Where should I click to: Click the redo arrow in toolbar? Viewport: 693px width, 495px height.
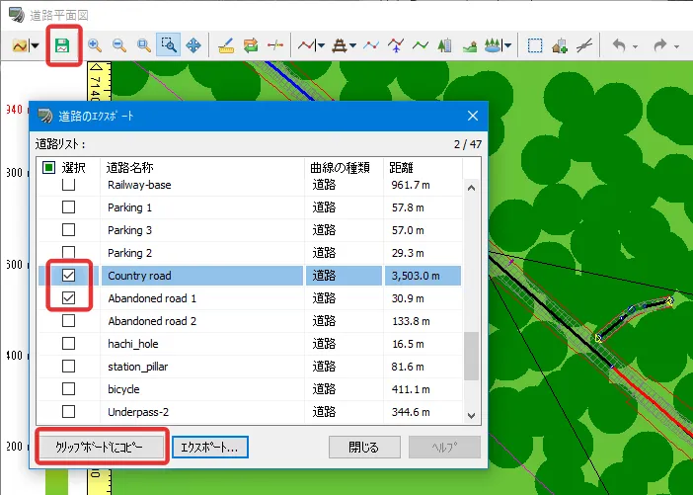pos(659,45)
